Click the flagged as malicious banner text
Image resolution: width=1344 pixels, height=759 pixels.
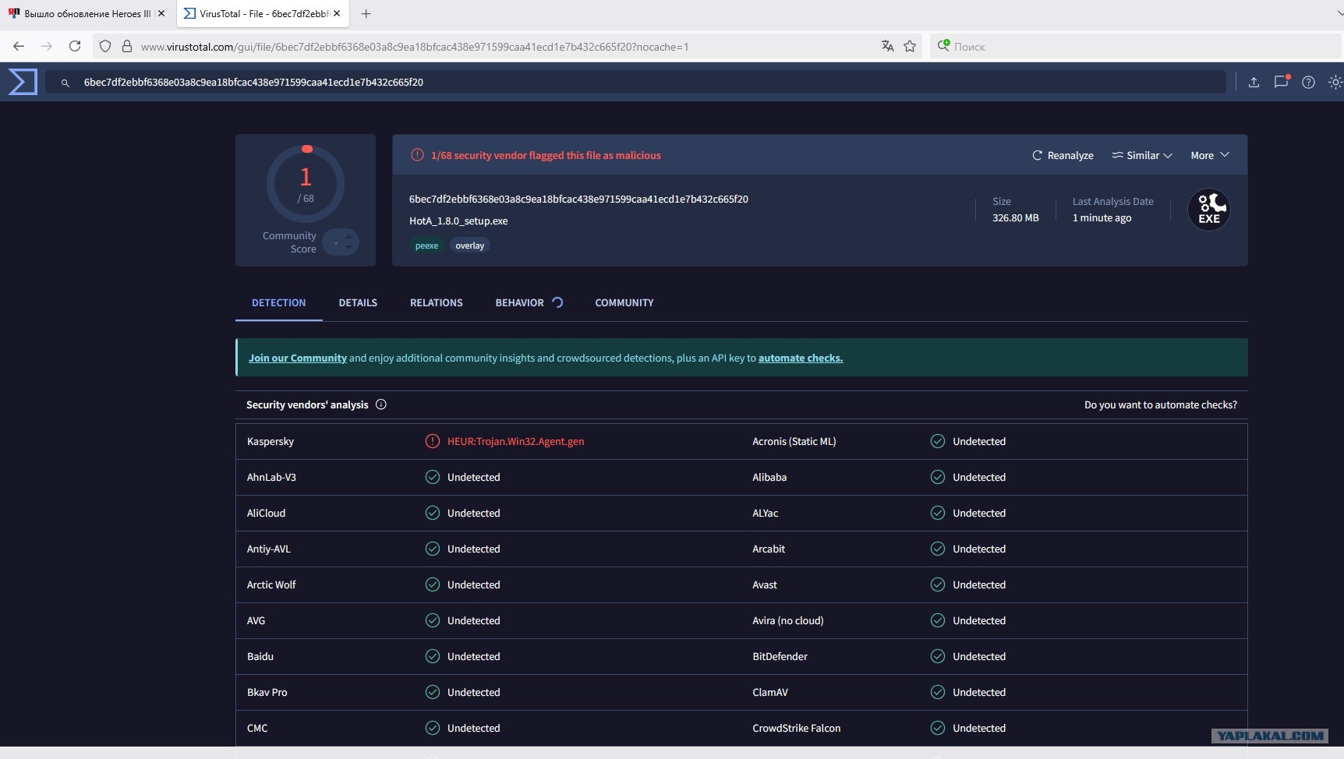click(546, 155)
